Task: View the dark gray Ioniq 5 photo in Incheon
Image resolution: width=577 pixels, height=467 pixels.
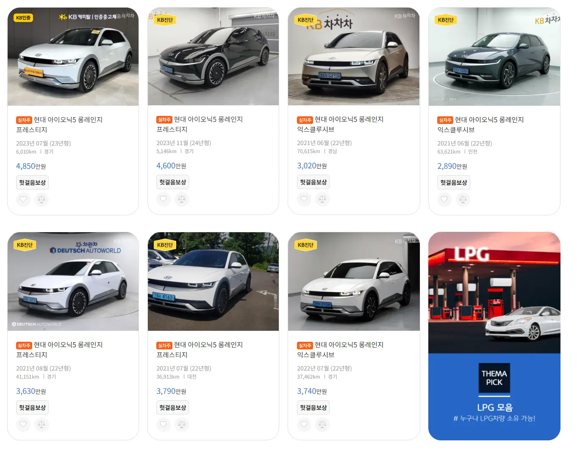Action: (x=494, y=56)
